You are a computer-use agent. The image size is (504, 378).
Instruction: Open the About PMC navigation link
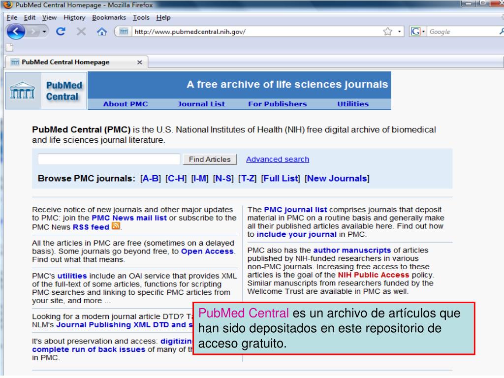(126, 104)
